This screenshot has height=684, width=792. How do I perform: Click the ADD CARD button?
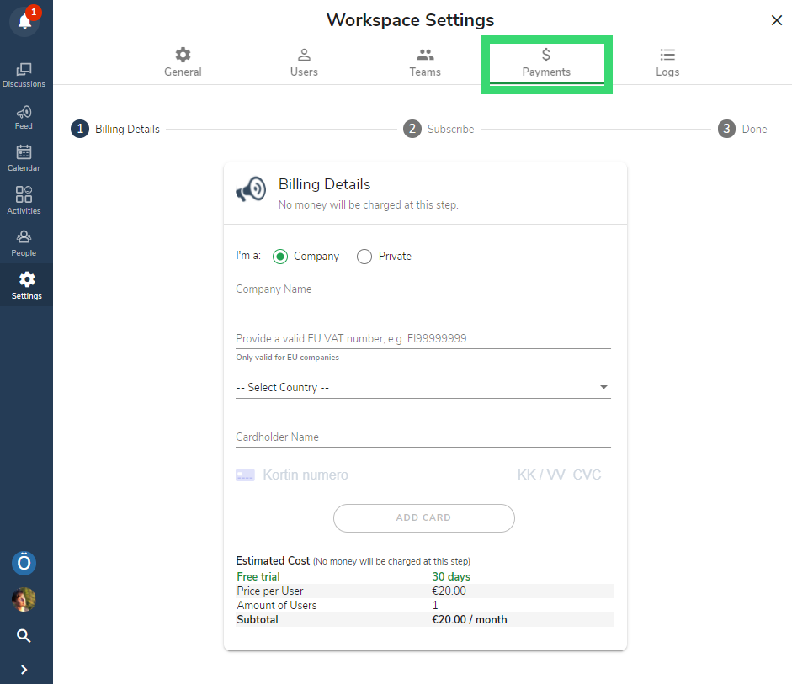tap(424, 518)
